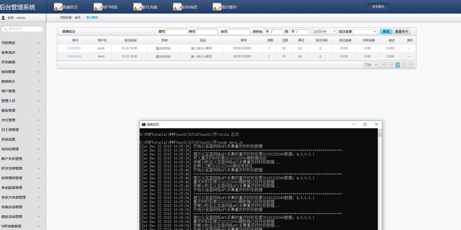Viewport: 461px width, 230px height.
Task: Click the cmd console window title icon
Action: [143, 124]
